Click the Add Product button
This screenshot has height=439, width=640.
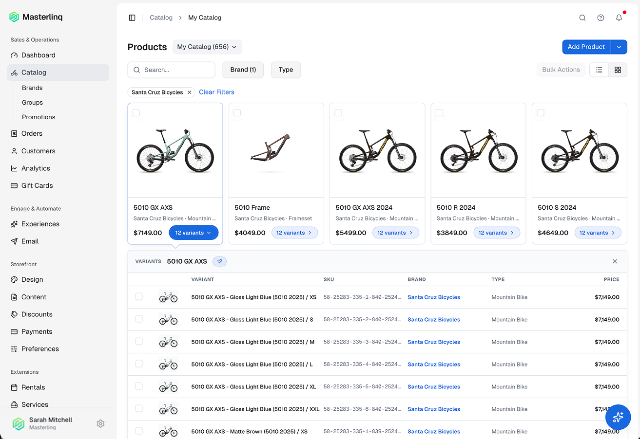point(586,47)
